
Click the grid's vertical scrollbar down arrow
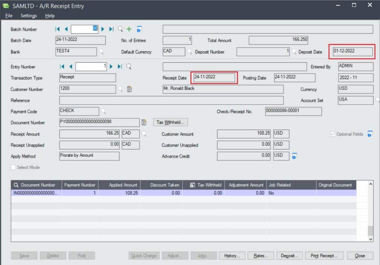[371, 239]
